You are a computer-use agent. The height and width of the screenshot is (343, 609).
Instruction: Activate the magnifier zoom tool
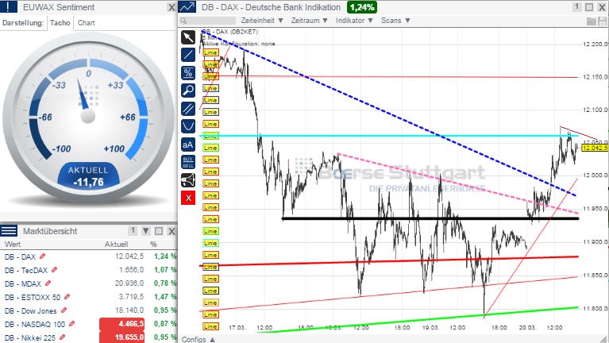(x=188, y=91)
